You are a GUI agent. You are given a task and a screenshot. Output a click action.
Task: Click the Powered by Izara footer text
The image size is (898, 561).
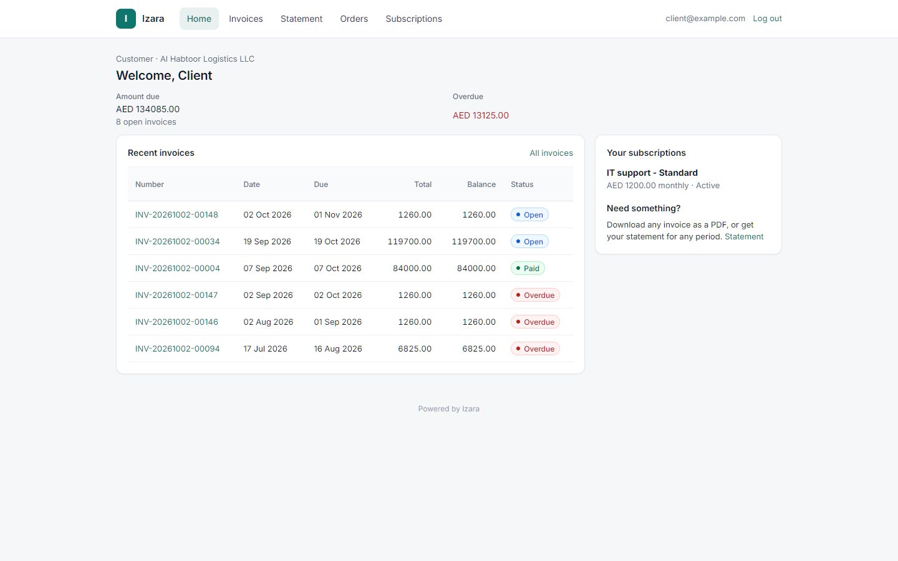click(449, 409)
